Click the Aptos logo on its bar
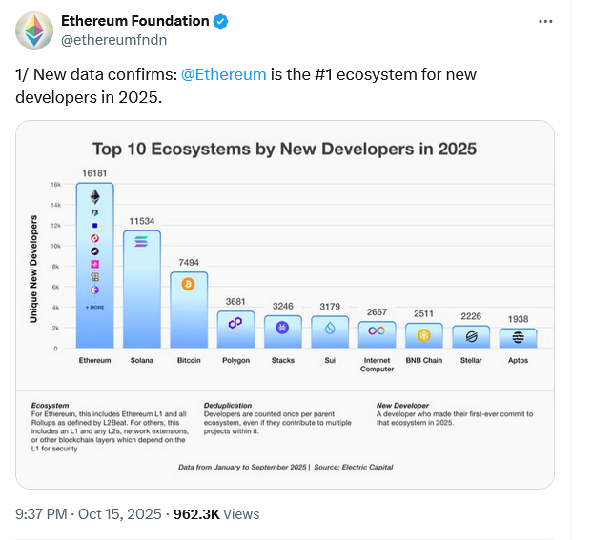The width and height of the screenshot is (592, 540). point(518,337)
